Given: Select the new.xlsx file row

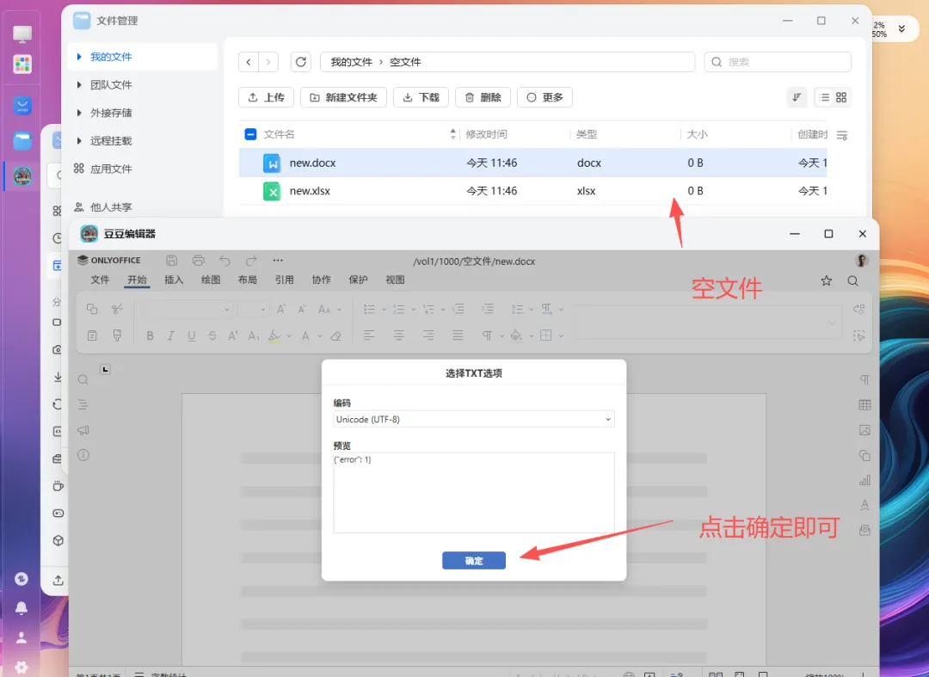Looking at the screenshot, I should click(x=532, y=191).
